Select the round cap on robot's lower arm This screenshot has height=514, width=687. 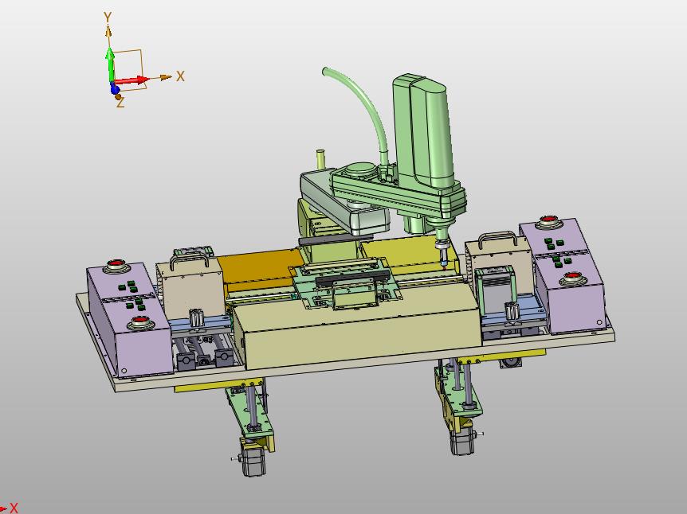[x=363, y=169]
